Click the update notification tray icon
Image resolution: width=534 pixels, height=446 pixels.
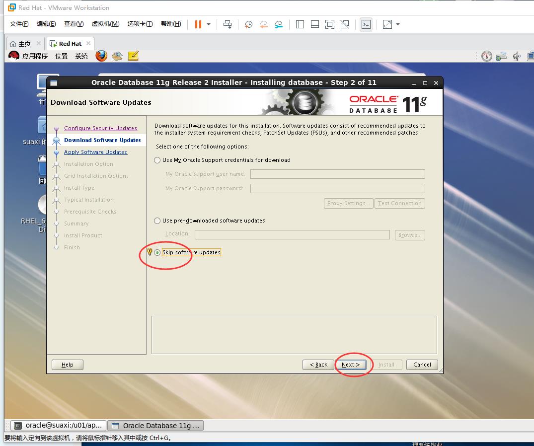487,56
